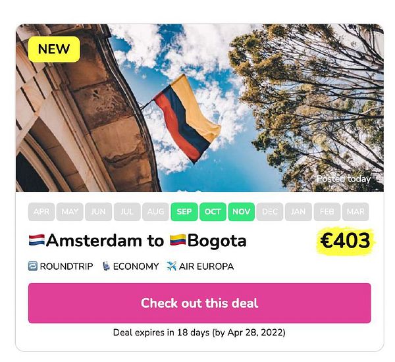Select the APR month chip
Viewport: 395px width, 362px height.
click(x=41, y=212)
